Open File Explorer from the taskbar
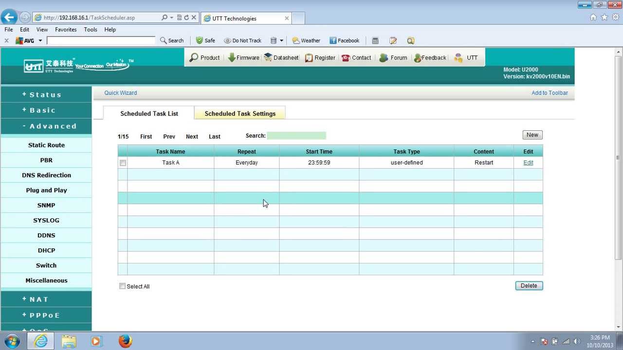Screen dimensions: 623x350 click(69, 341)
